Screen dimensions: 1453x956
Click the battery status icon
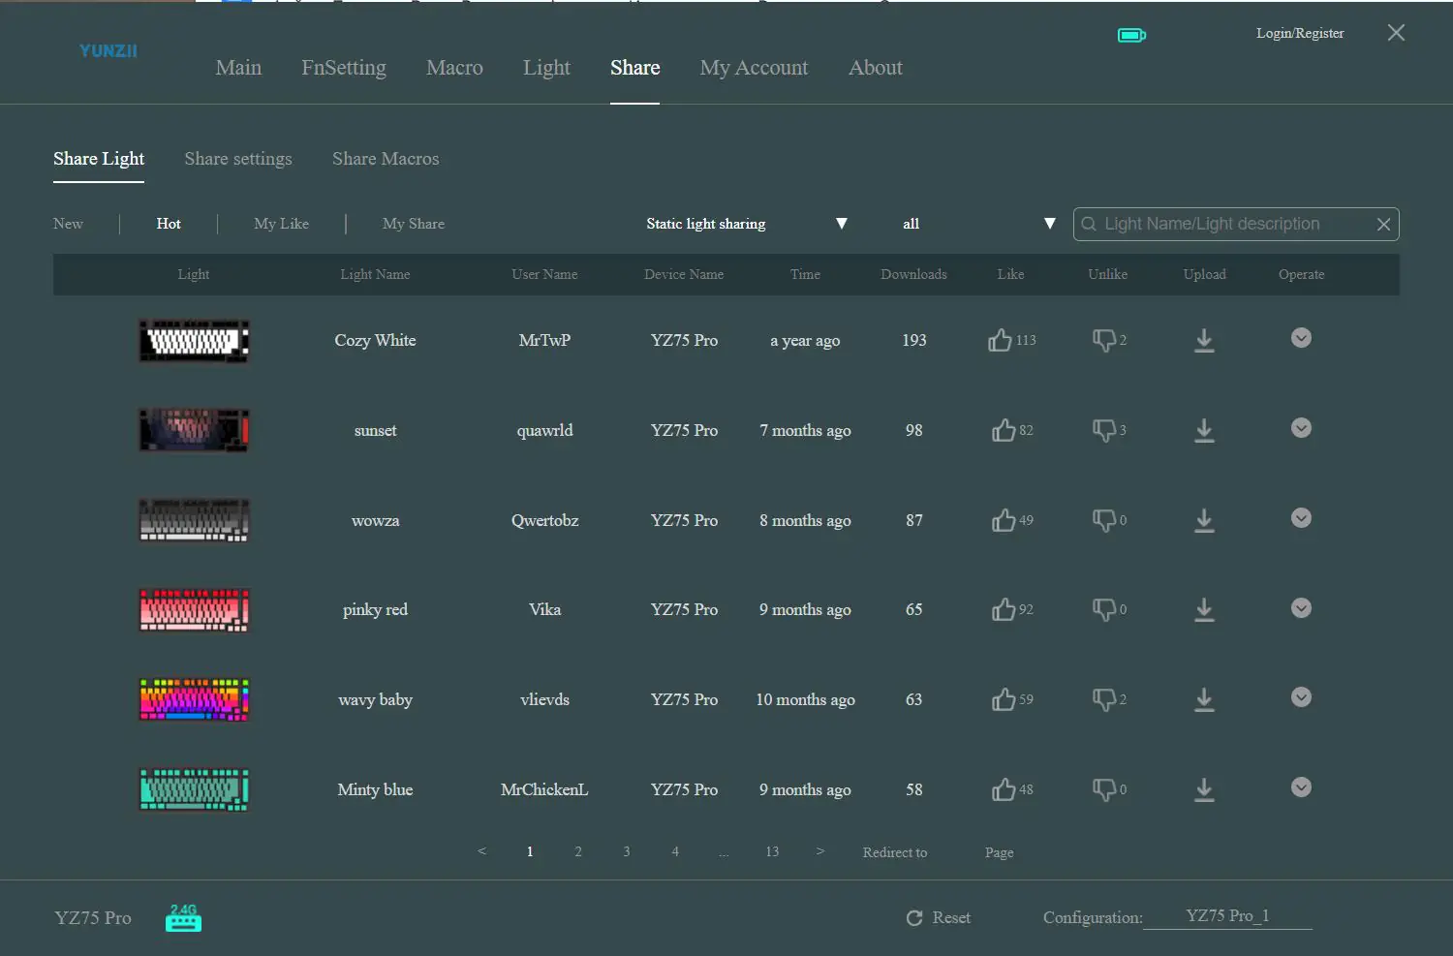tap(1131, 35)
